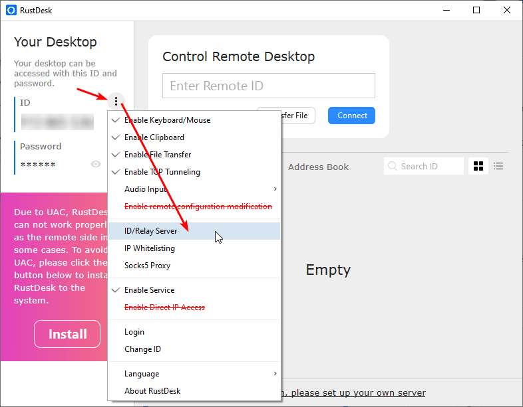
Task: Select IP Whitelisting from menu
Action: click(x=150, y=248)
